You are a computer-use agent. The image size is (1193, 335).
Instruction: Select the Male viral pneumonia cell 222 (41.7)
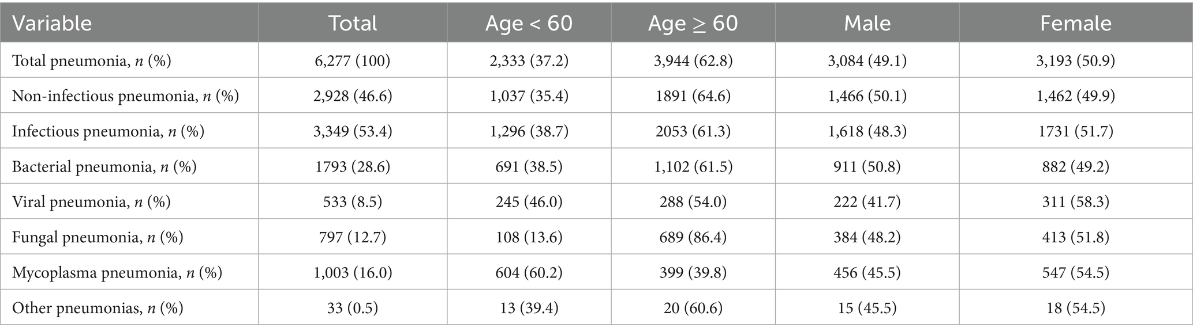pyautogui.click(x=867, y=201)
